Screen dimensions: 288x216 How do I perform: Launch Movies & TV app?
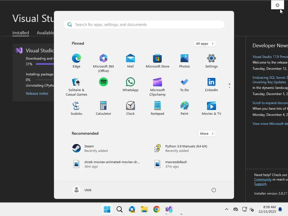pos(211,108)
